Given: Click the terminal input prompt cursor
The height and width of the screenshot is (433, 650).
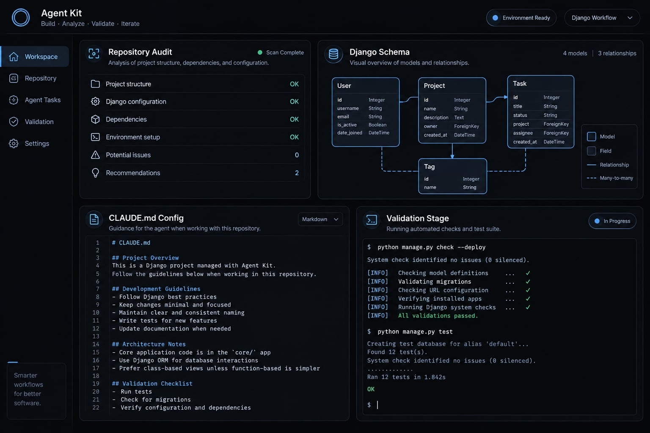Looking at the screenshot, I should point(377,405).
